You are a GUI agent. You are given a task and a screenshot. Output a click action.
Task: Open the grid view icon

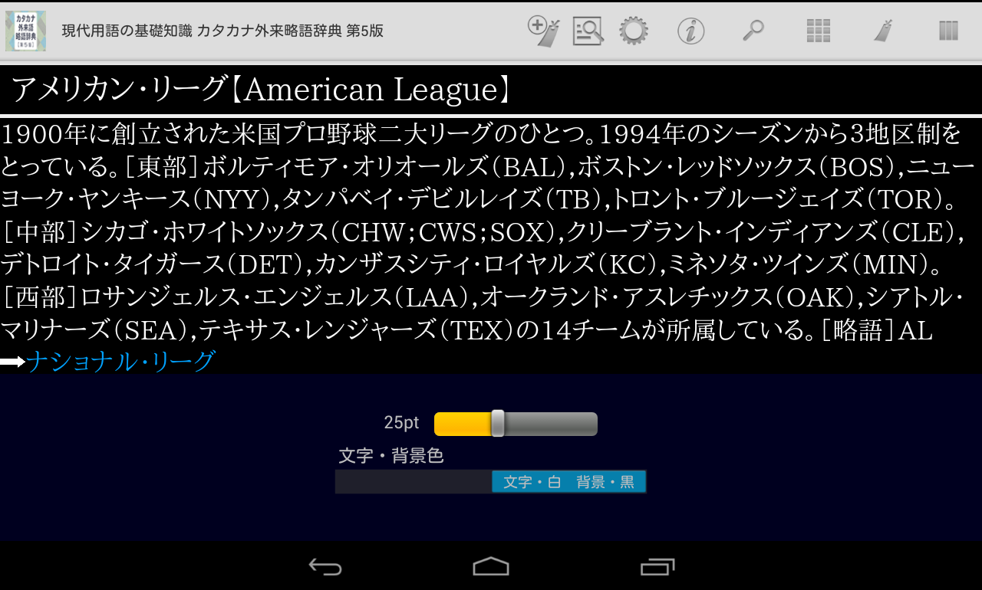(819, 31)
